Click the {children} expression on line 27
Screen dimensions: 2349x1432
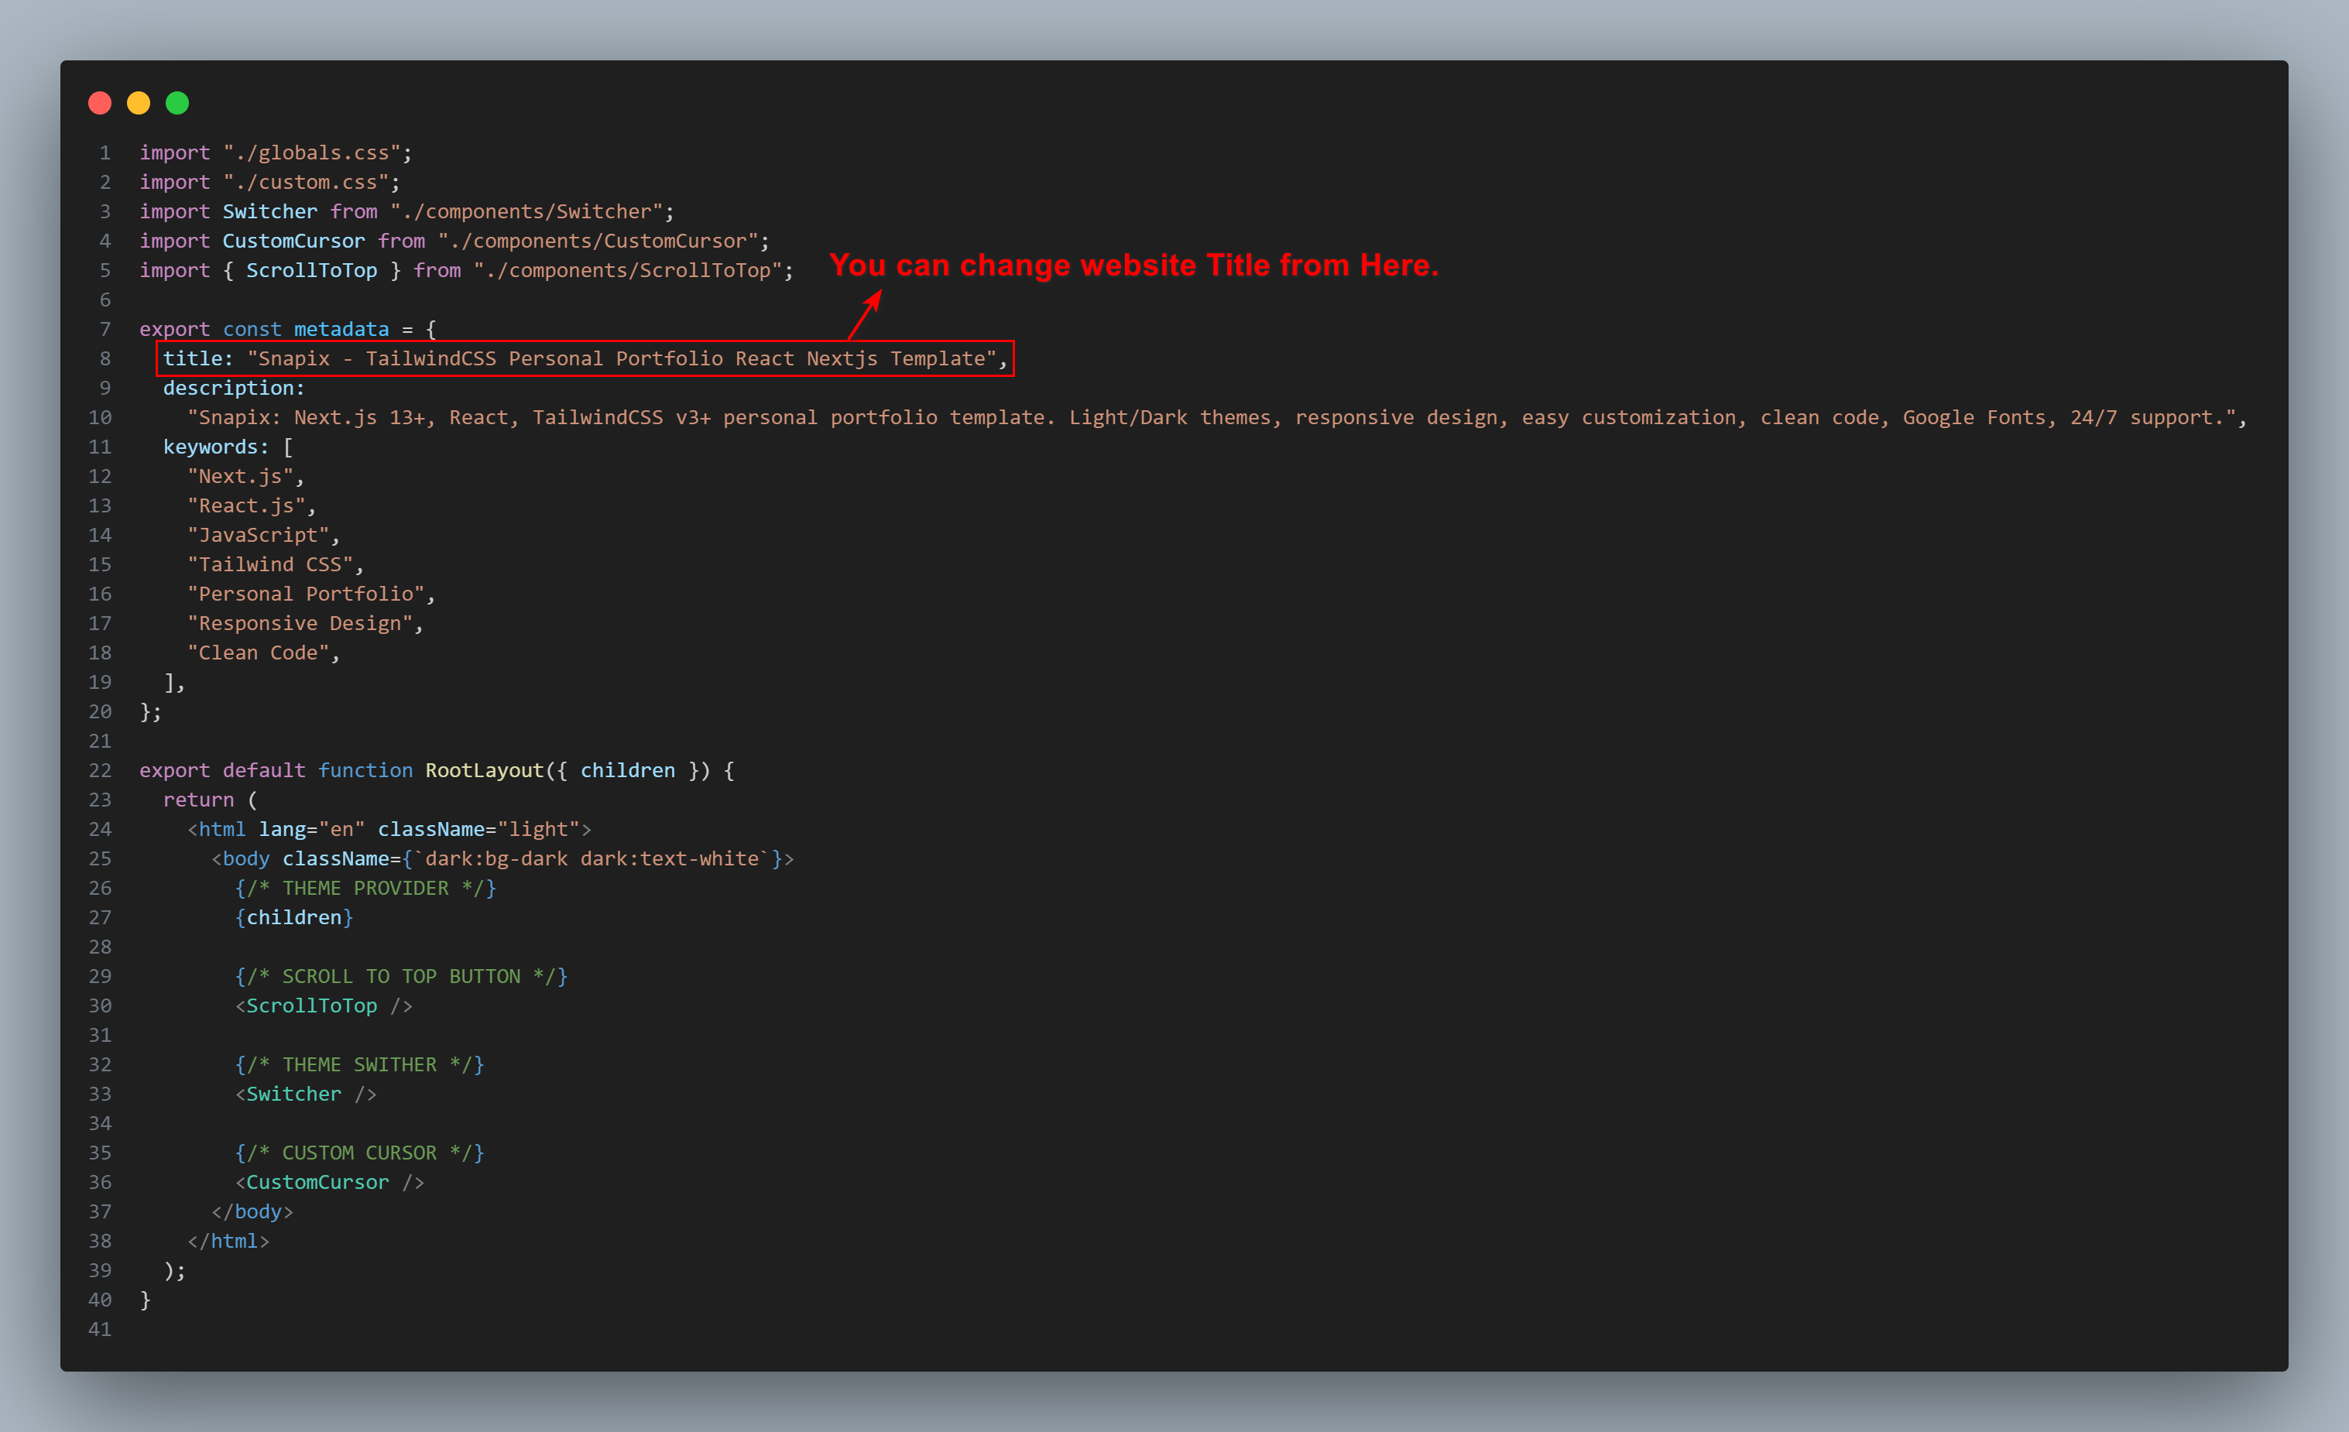294,918
